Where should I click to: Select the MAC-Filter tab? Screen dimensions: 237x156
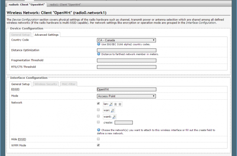(69, 84)
